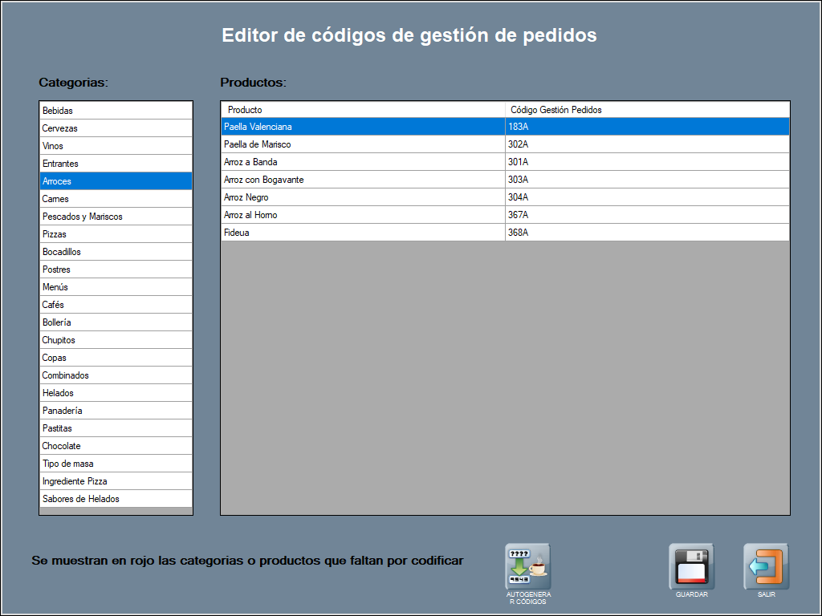This screenshot has height=616, width=822.
Task: Select the Arroz Negro product
Action: pos(363,197)
